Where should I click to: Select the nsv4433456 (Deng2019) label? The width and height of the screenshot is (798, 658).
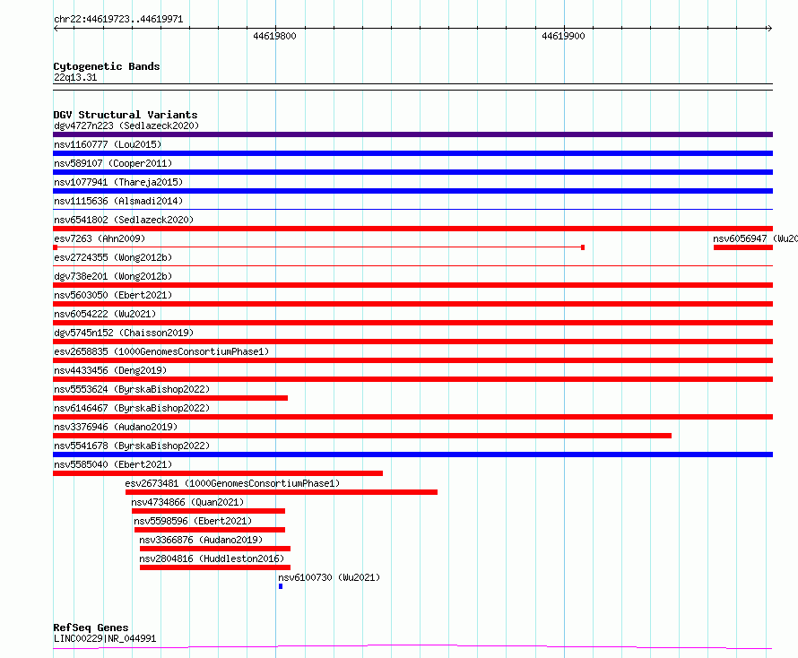click(110, 370)
